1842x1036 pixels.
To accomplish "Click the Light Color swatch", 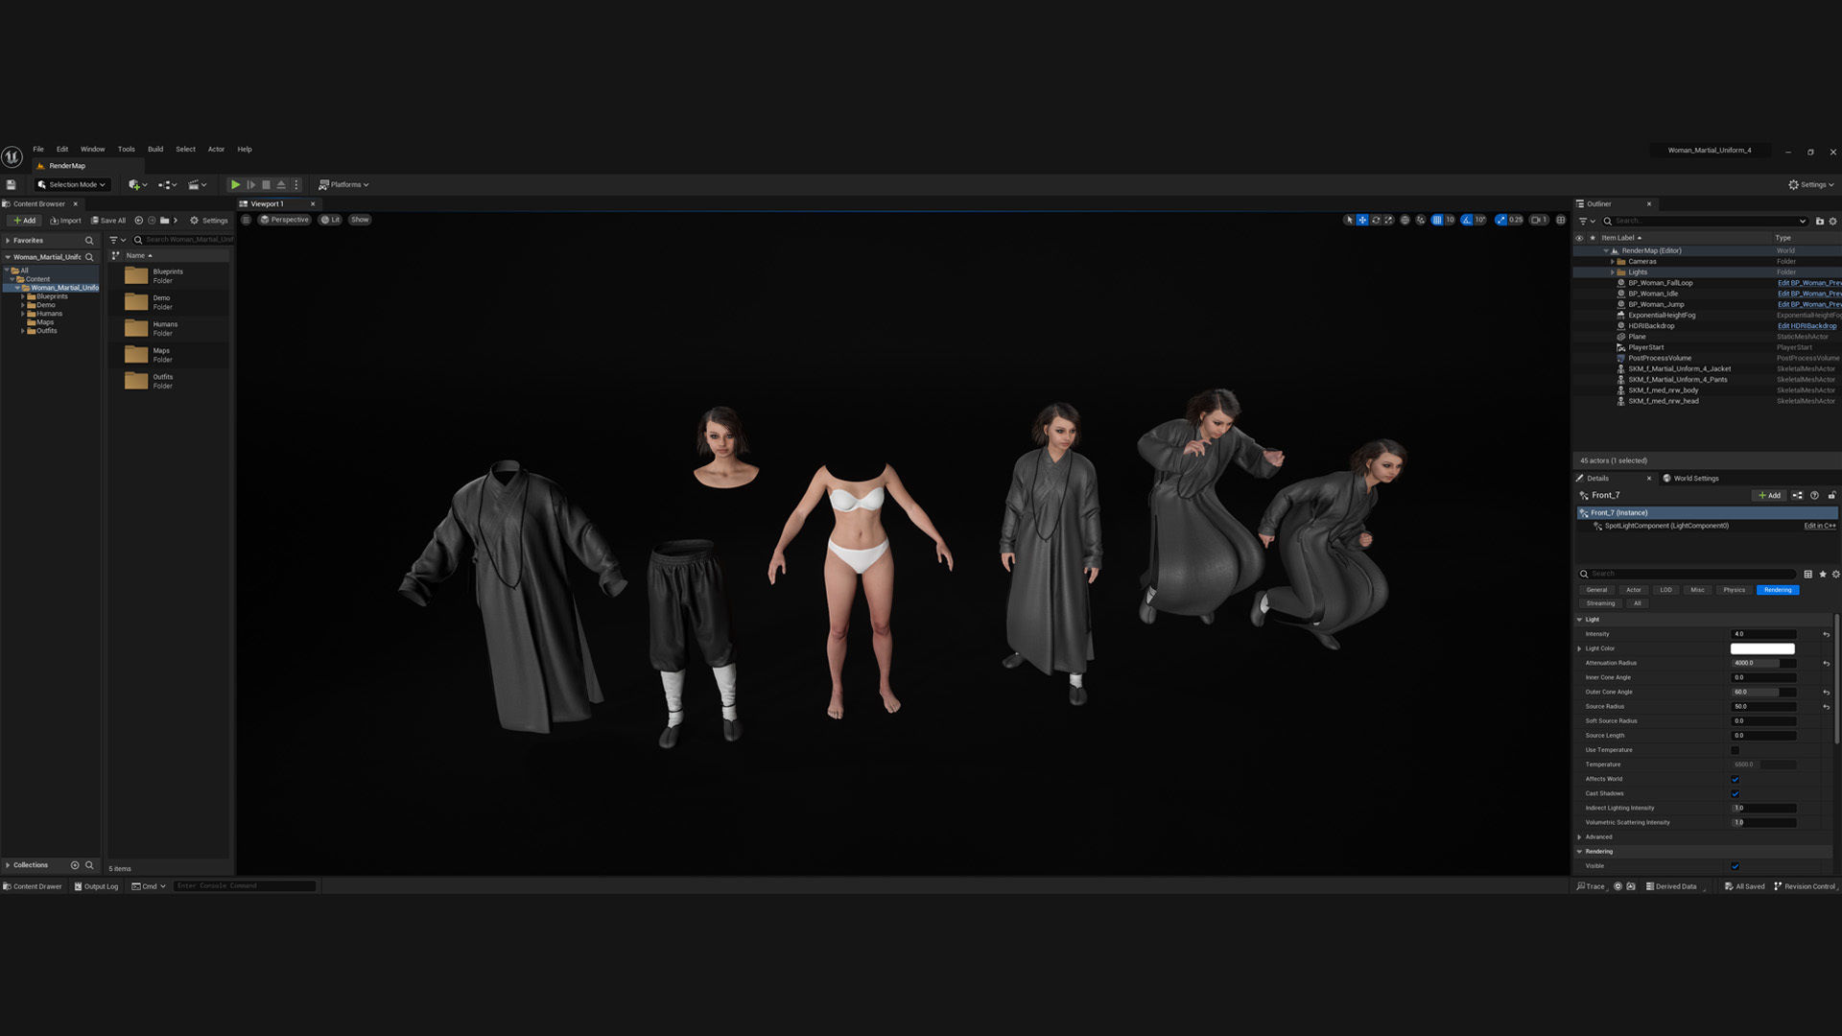I will [x=1763, y=648].
